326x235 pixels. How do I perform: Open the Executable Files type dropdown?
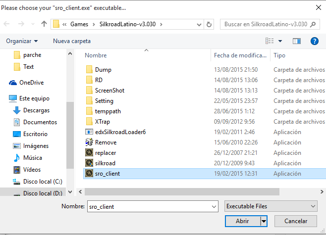tap(271, 206)
